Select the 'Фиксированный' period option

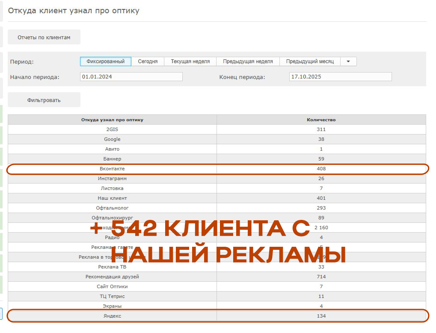(x=105, y=61)
